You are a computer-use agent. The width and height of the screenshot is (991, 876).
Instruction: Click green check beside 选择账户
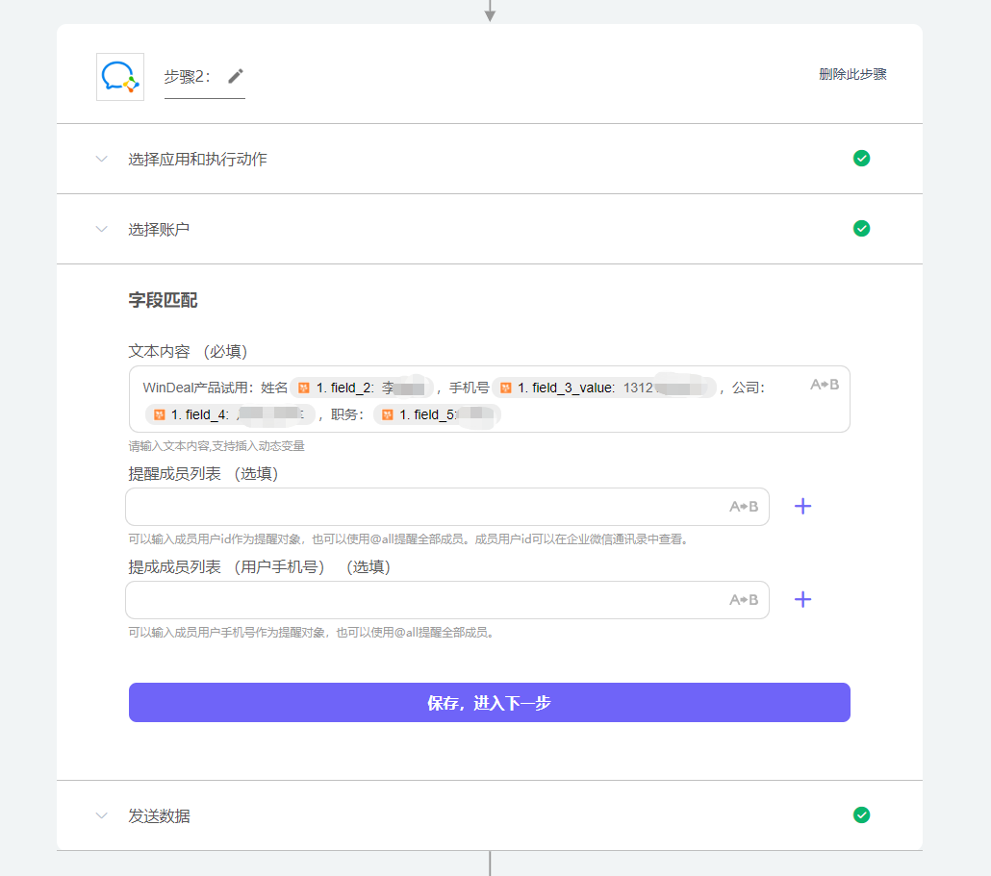[861, 228]
